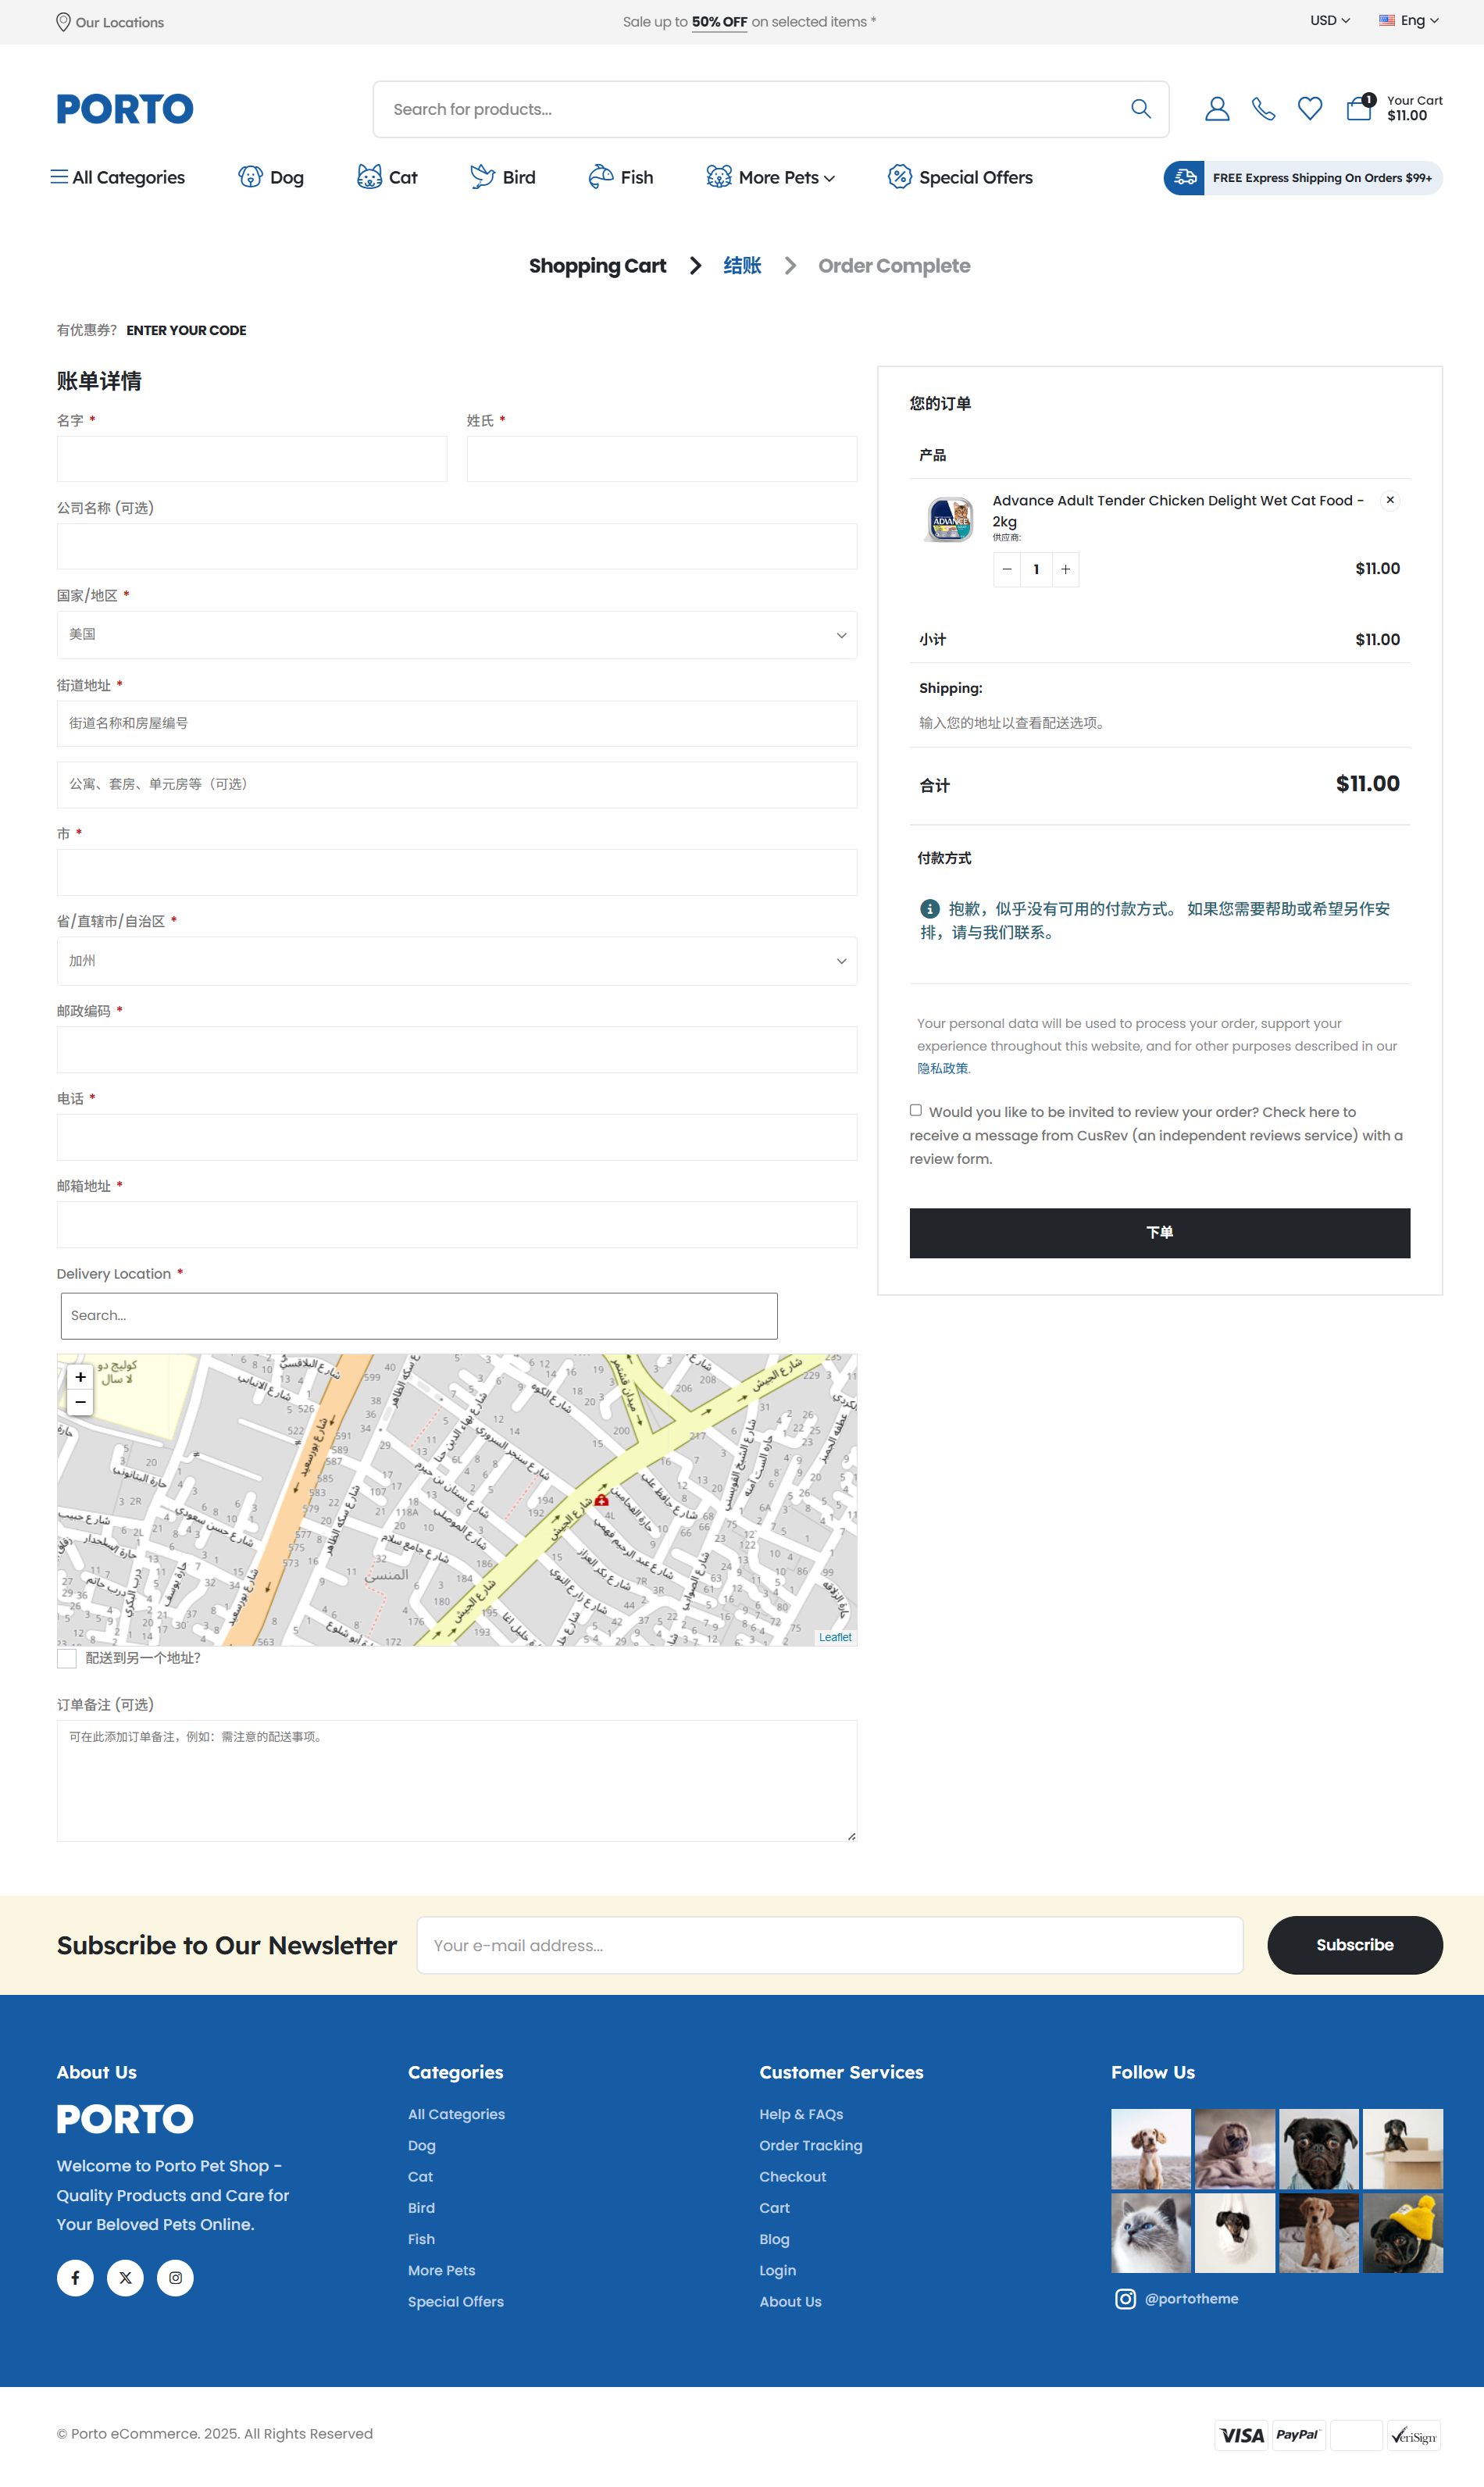This screenshot has height=2487, width=1484.
Task: Click the phone contact icon
Action: [1263, 109]
